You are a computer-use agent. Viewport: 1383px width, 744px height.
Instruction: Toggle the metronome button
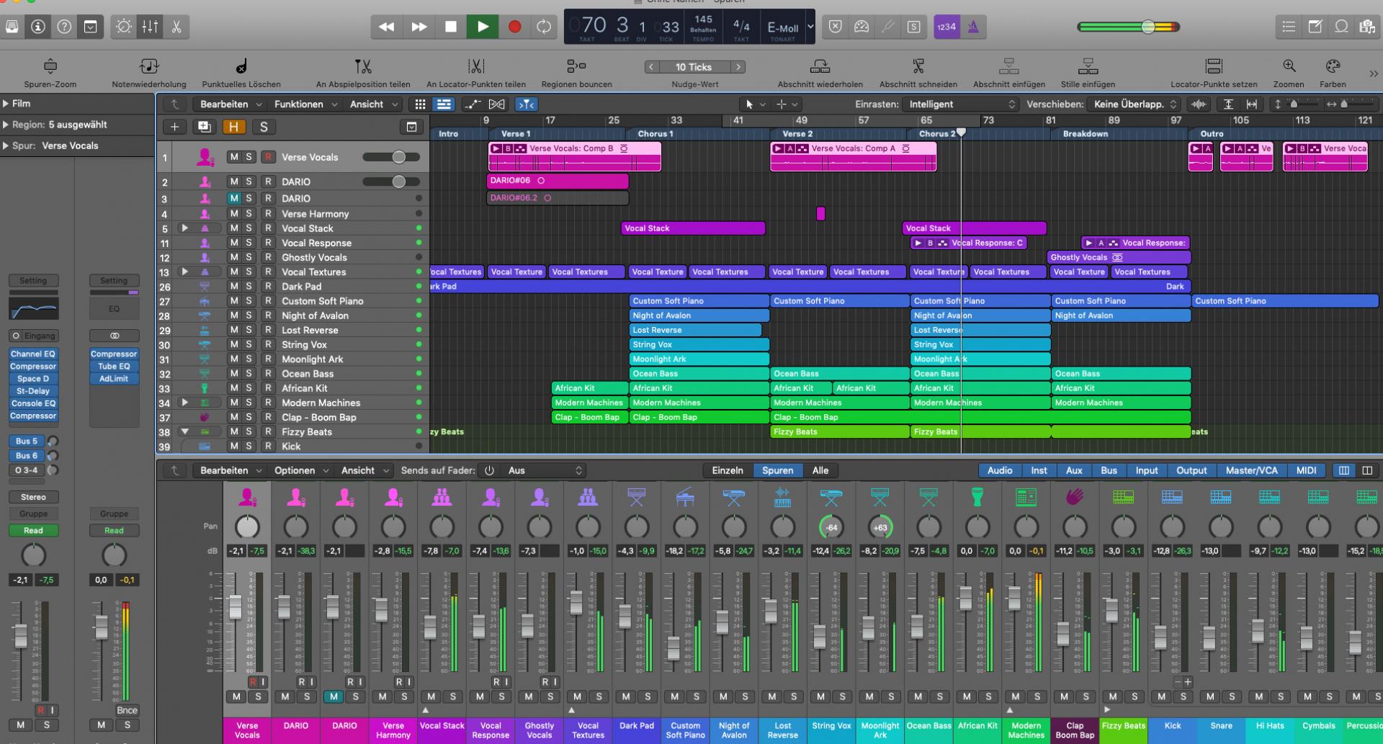973,27
